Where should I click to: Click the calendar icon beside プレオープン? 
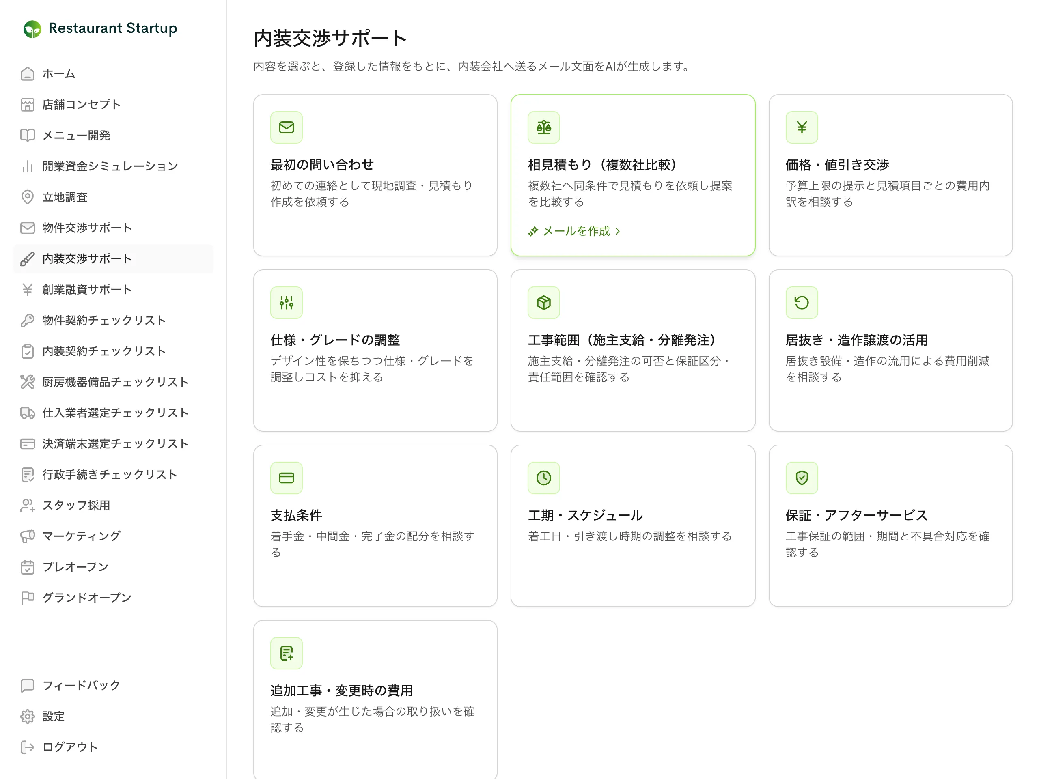[x=28, y=567]
